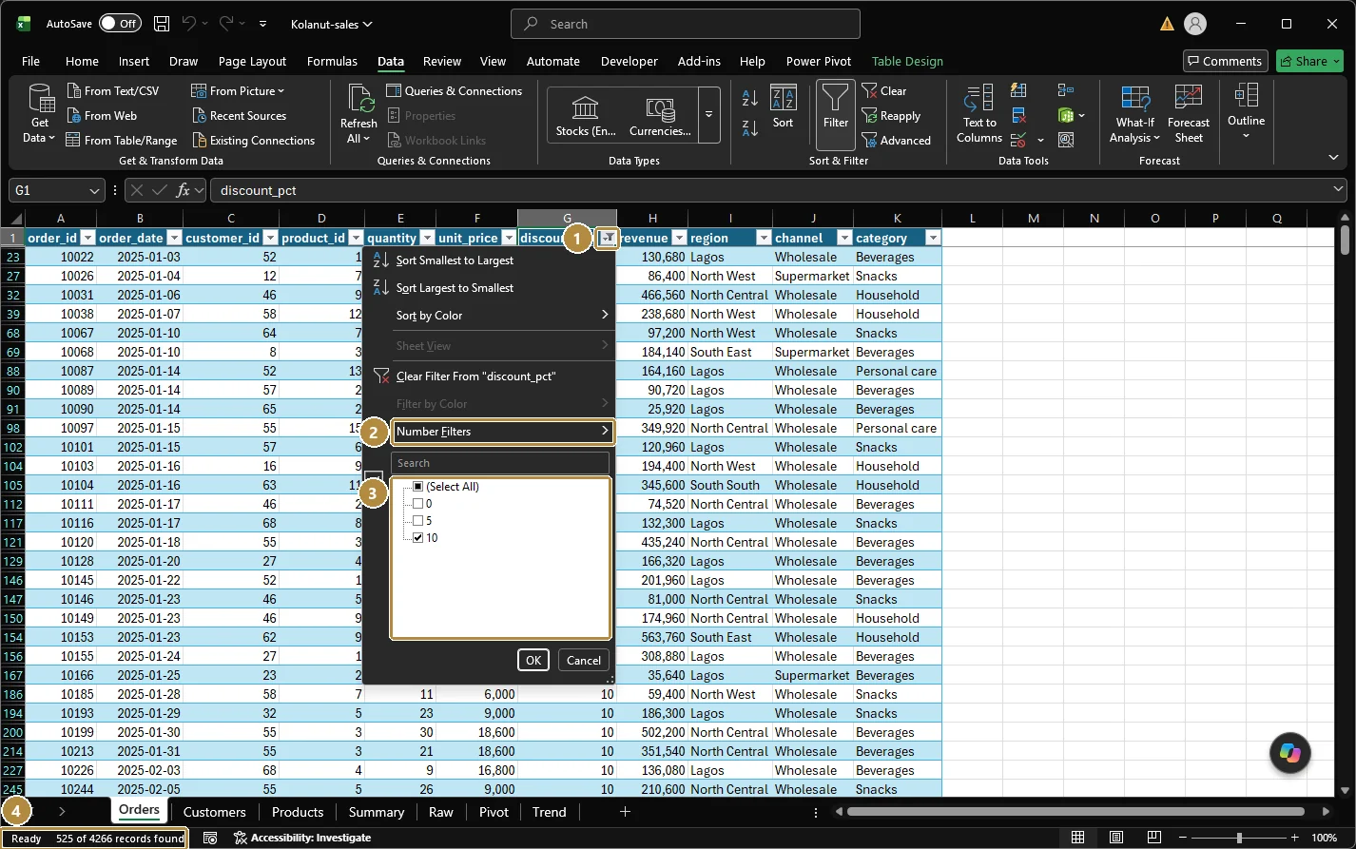Uncheck the 10 value in filter list
This screenshot has width=1356, height=849.
coord(417,538)
